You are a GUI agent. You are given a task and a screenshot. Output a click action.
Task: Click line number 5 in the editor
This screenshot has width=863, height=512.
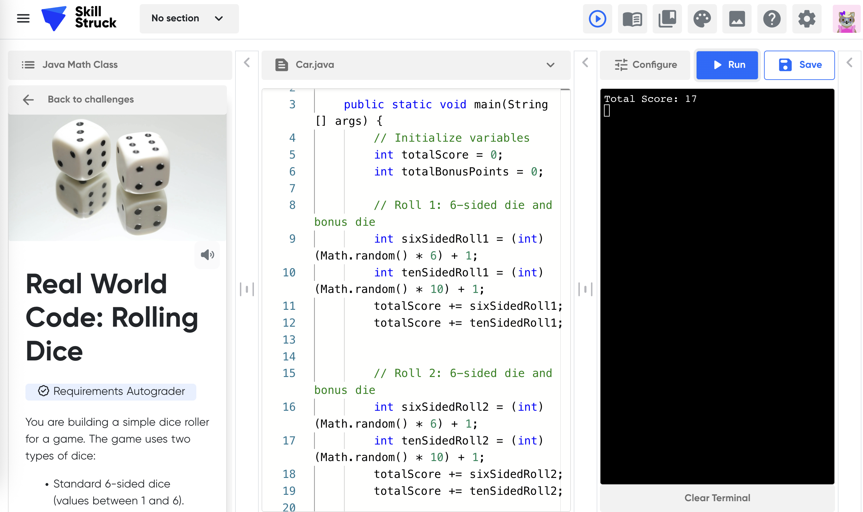(292, 154)
